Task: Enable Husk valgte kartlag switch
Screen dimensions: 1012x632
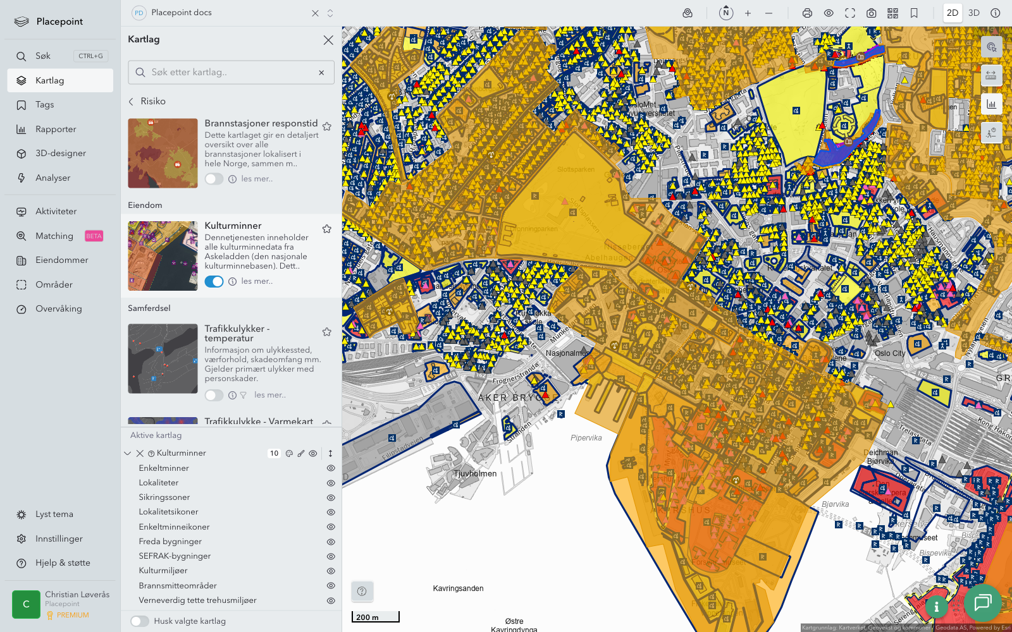Action: (140, 621)
